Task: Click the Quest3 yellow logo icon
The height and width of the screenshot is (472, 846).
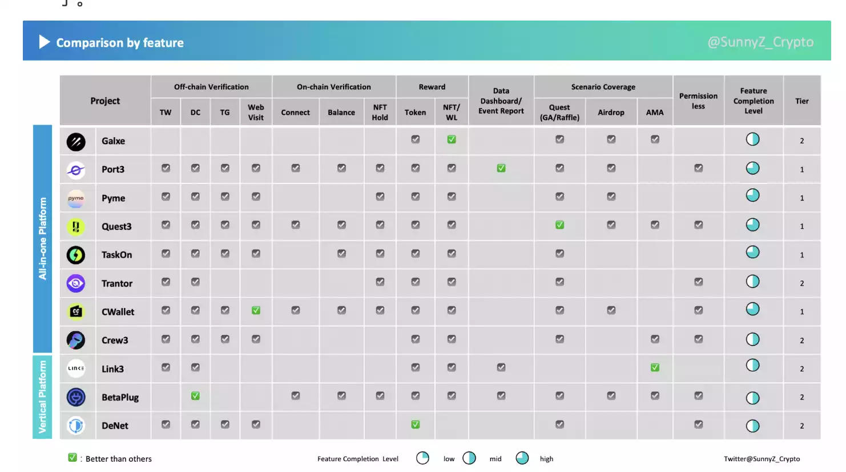Action: [76, 227]
